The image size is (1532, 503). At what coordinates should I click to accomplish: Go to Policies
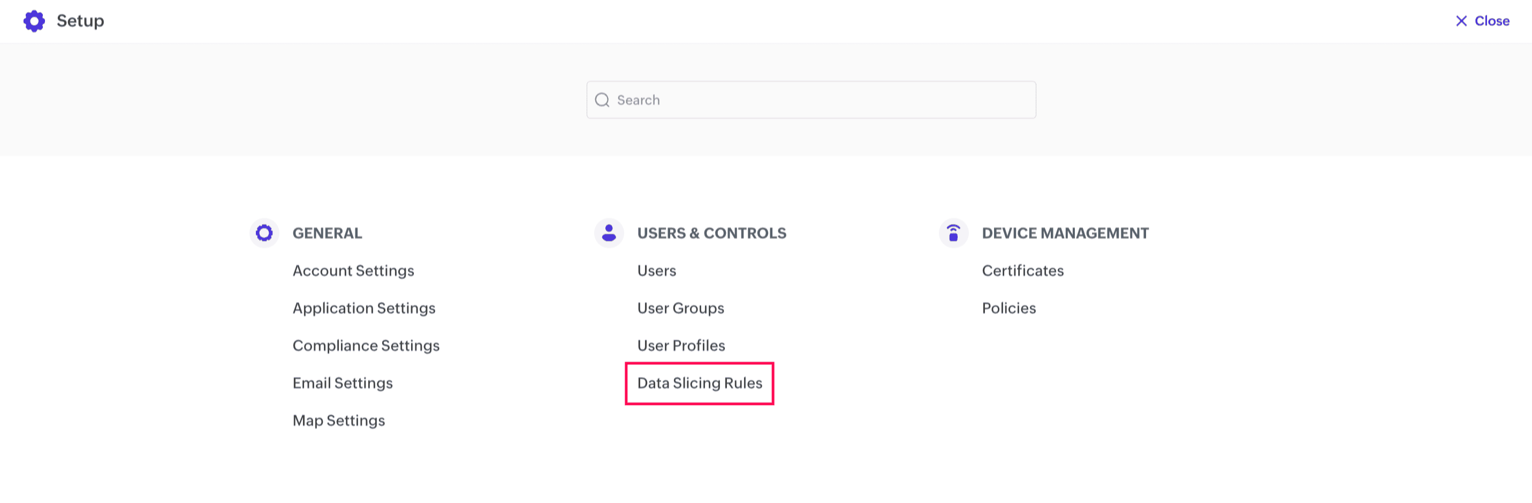click(1008, 308)
